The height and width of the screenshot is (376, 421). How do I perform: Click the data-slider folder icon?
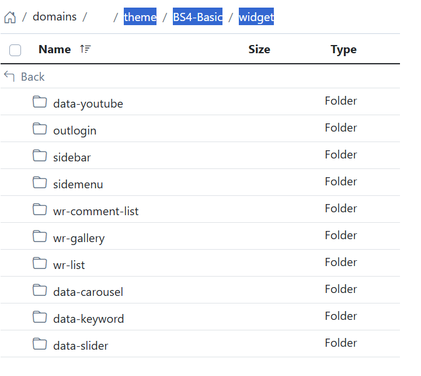40,344
